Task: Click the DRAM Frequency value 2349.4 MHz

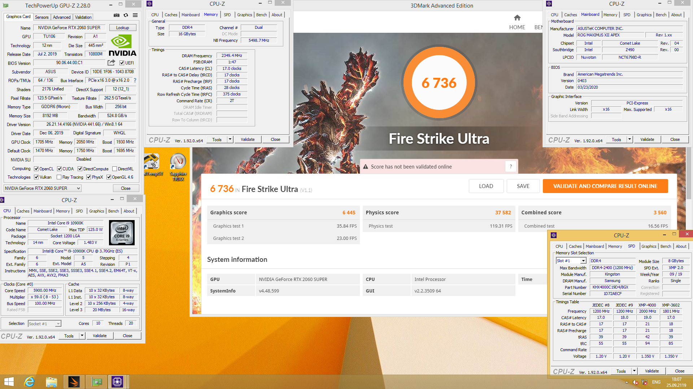Action: click(x=232, y=55)
